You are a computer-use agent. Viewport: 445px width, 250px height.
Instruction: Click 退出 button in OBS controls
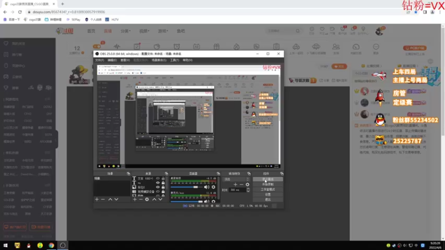point(268,199)
